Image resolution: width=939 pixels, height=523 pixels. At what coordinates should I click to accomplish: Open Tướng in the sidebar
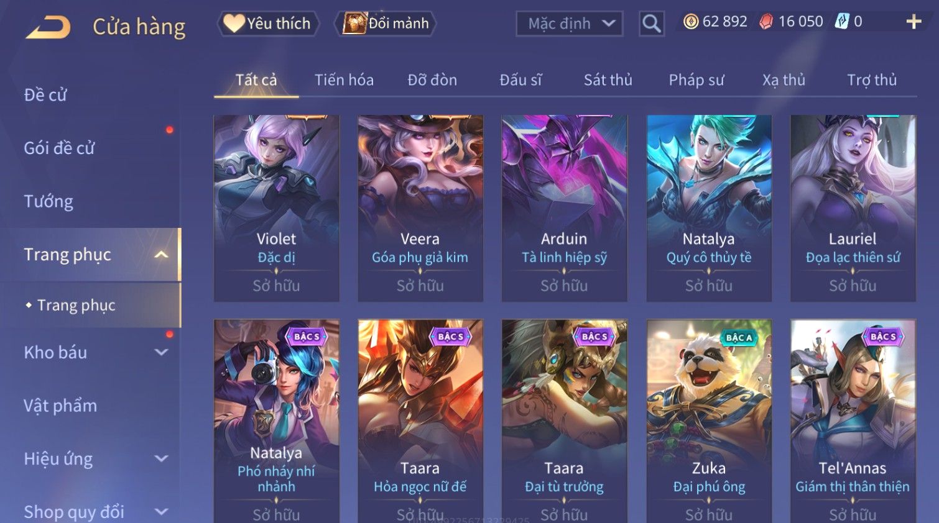[49, 201]
